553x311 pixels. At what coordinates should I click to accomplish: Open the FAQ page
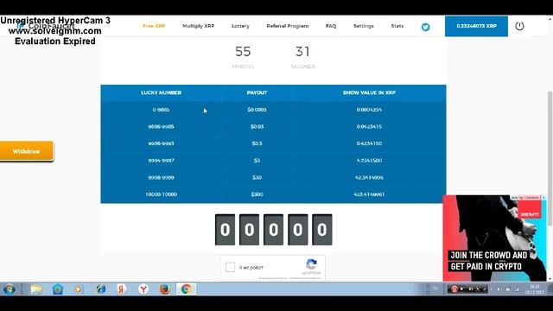point(331,26)
